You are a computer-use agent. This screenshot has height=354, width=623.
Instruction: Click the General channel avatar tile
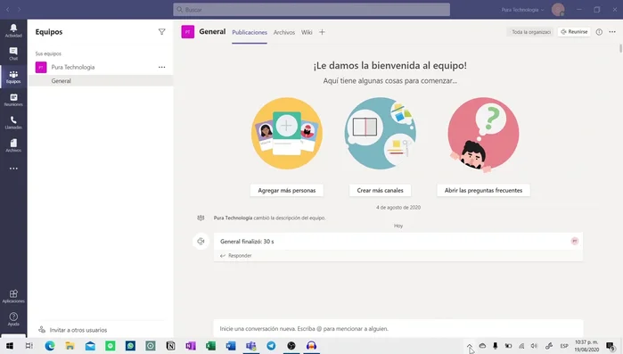pos(188,32)
